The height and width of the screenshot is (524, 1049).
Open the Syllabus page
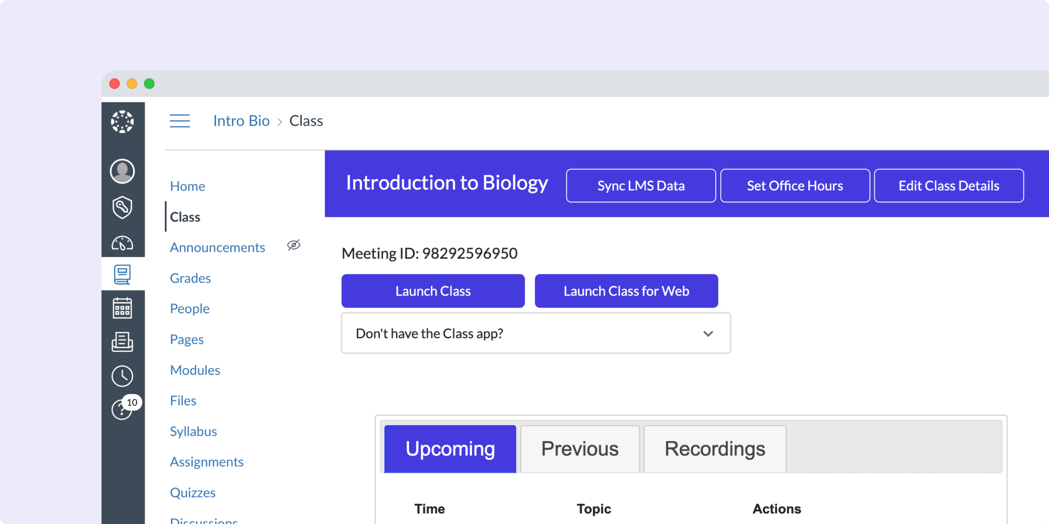click(x=193, y=431)
